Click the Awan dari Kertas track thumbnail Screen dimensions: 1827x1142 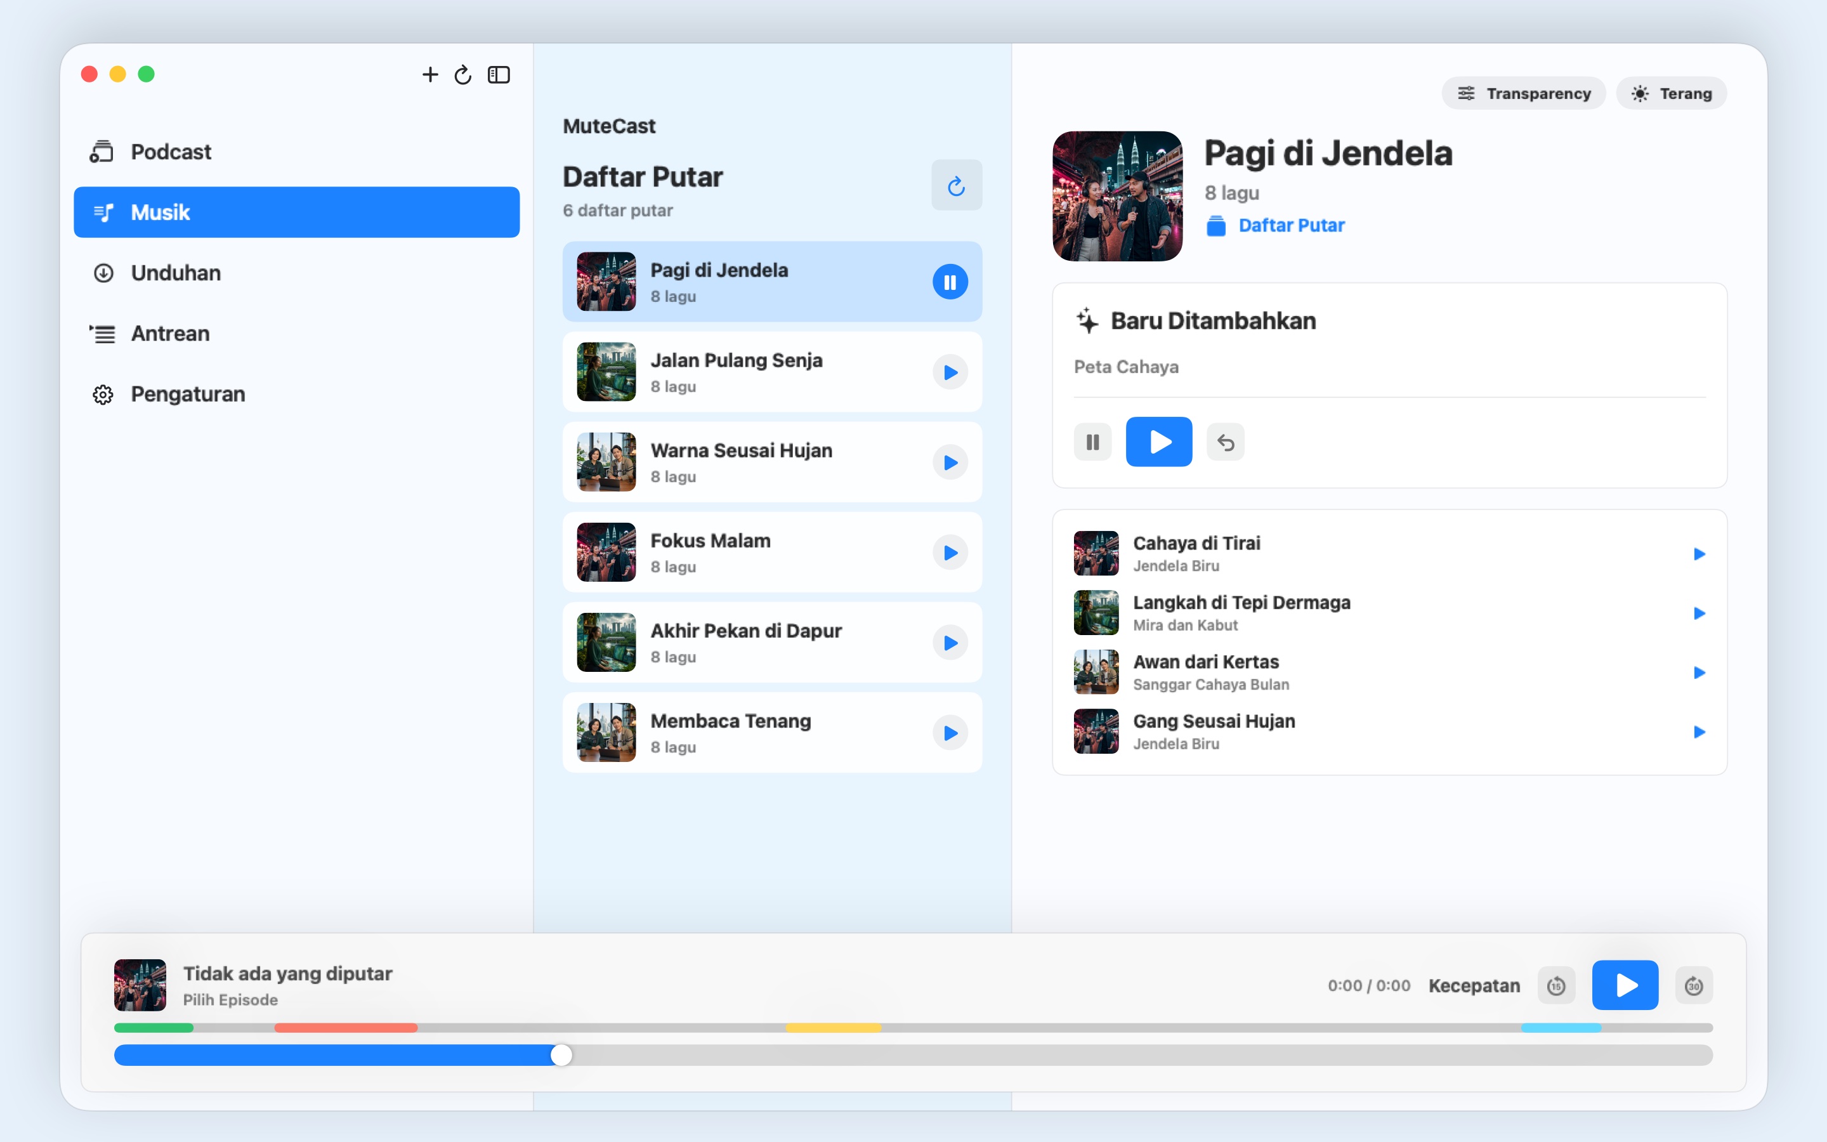coord(1096,673)
